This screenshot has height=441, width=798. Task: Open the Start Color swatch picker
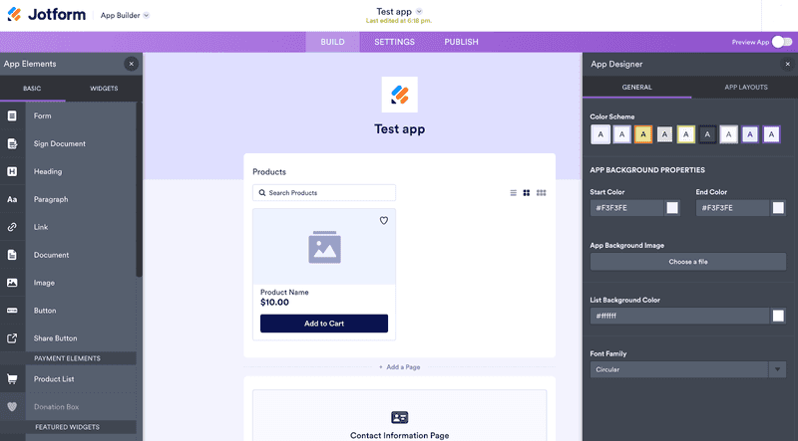(672, 208)
